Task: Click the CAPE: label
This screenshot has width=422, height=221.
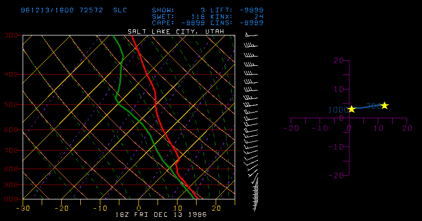Action: click(x=163, y=23)
